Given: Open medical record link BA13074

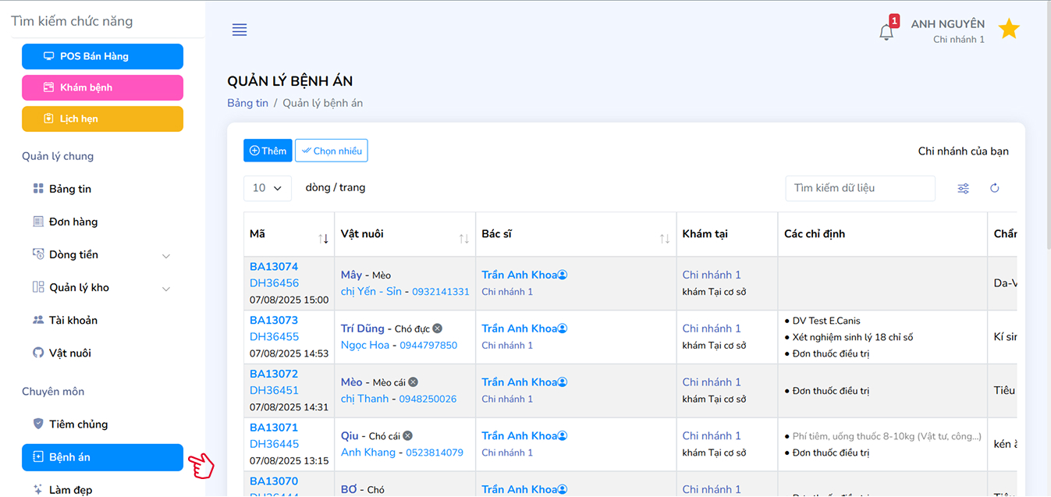Looking at the screenshot, I should [274, 267].
